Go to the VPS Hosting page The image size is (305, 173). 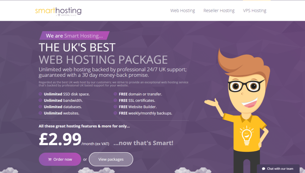pyautogui.click(x=254, y=11)
